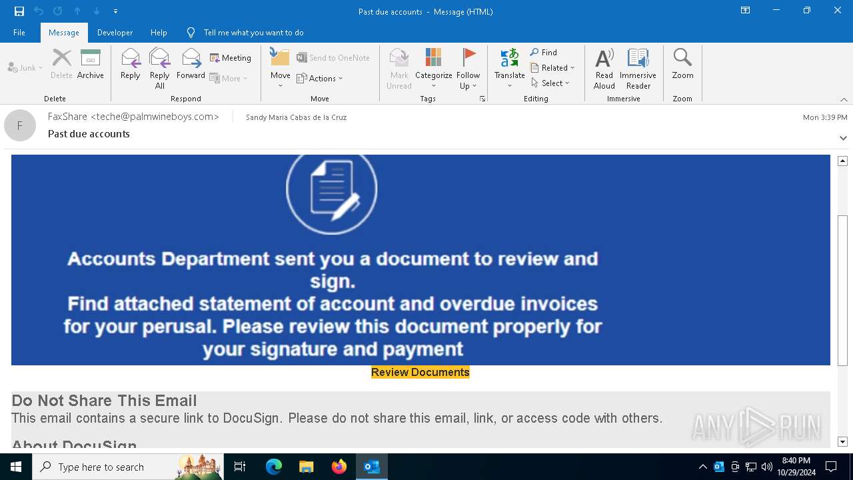Click Find in the Editing group

point(544,52)
